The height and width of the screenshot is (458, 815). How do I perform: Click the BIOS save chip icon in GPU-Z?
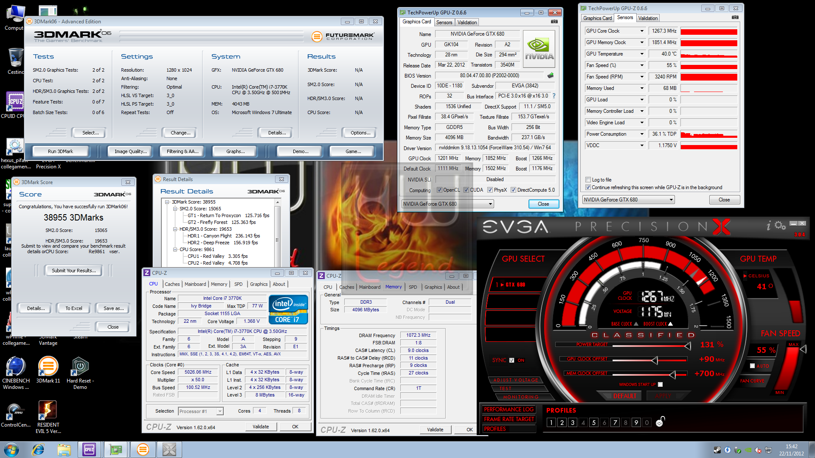tap(551, 75)
